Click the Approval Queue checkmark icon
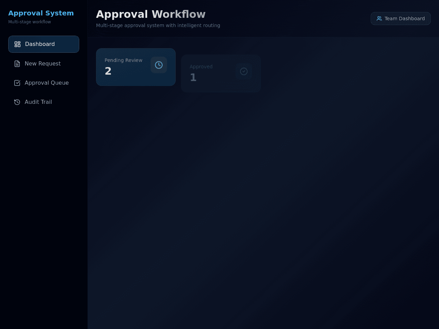439x329 pixels. click(17, 83)
